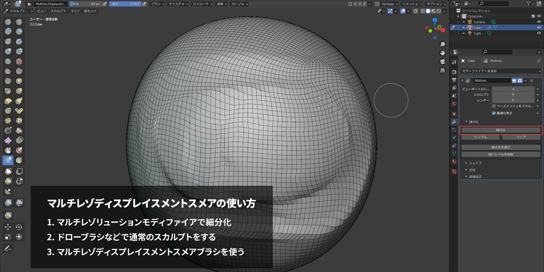The width and height of the screenshot is (544, 272).
Task: Open the World properties globe tab
Action: [454, 104]
